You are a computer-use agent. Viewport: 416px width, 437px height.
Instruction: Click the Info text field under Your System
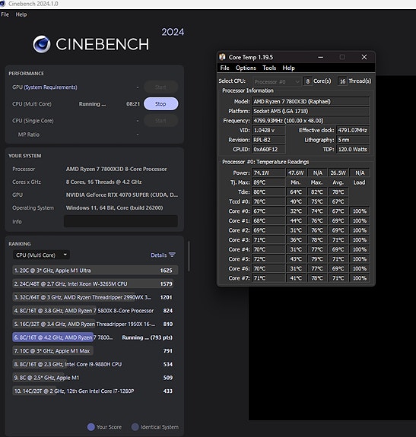(121, 221)
